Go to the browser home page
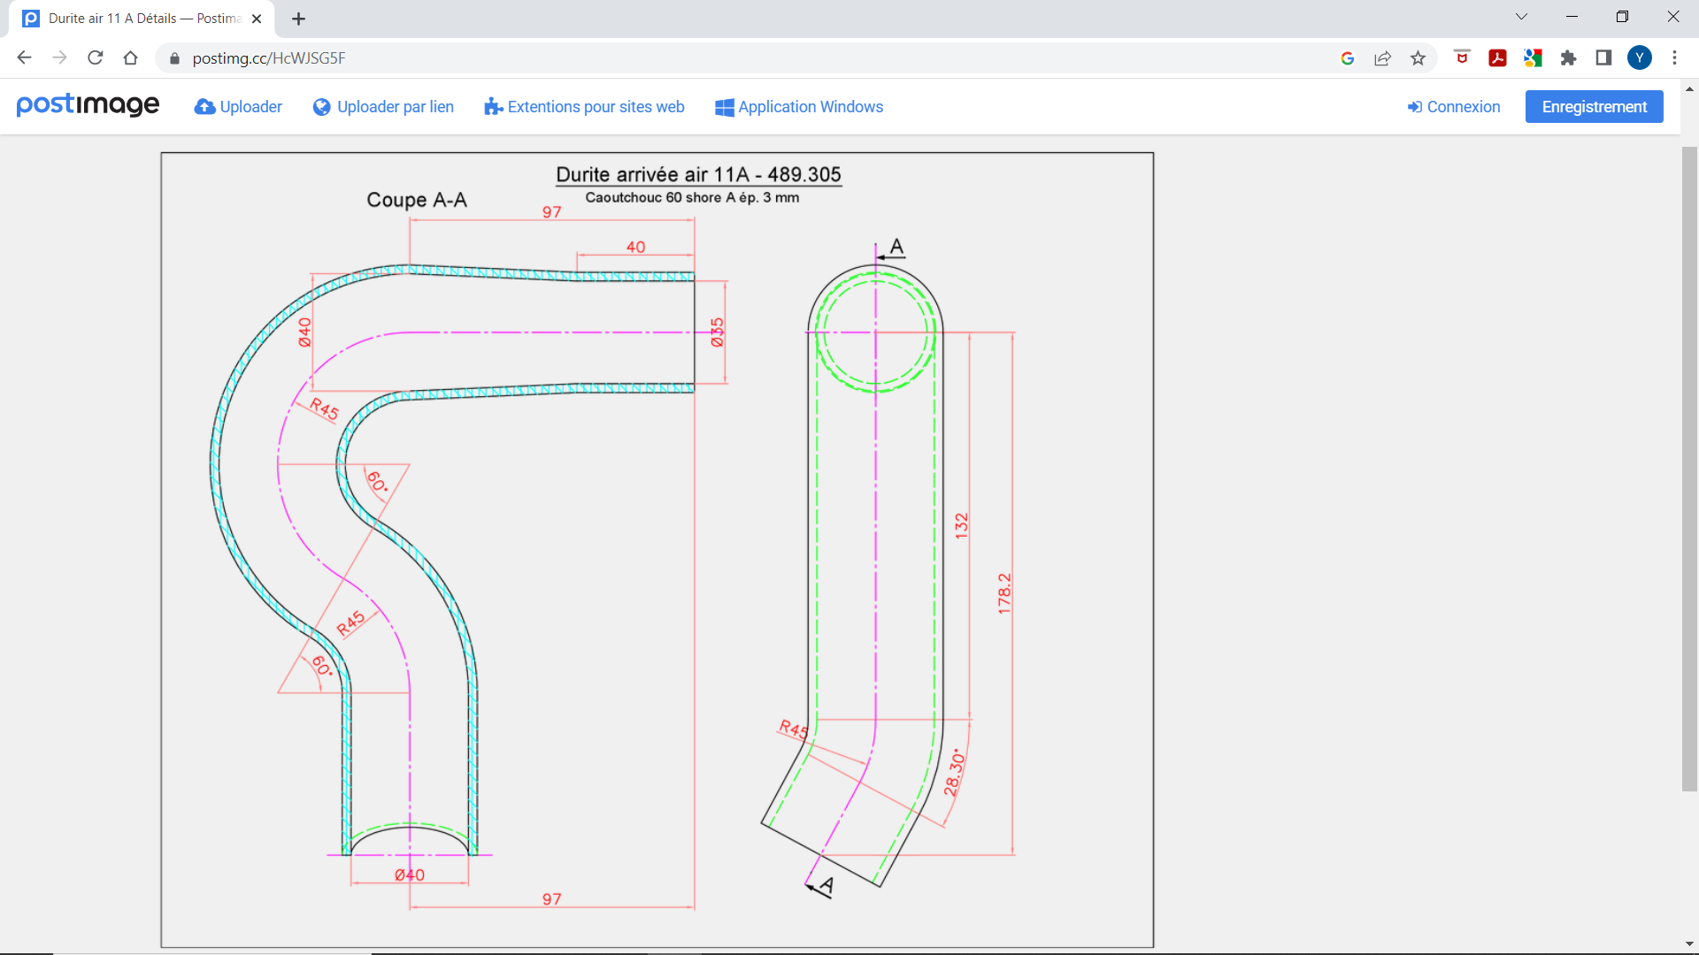This screenshot has height=955, width=1699. click(131, 58)
